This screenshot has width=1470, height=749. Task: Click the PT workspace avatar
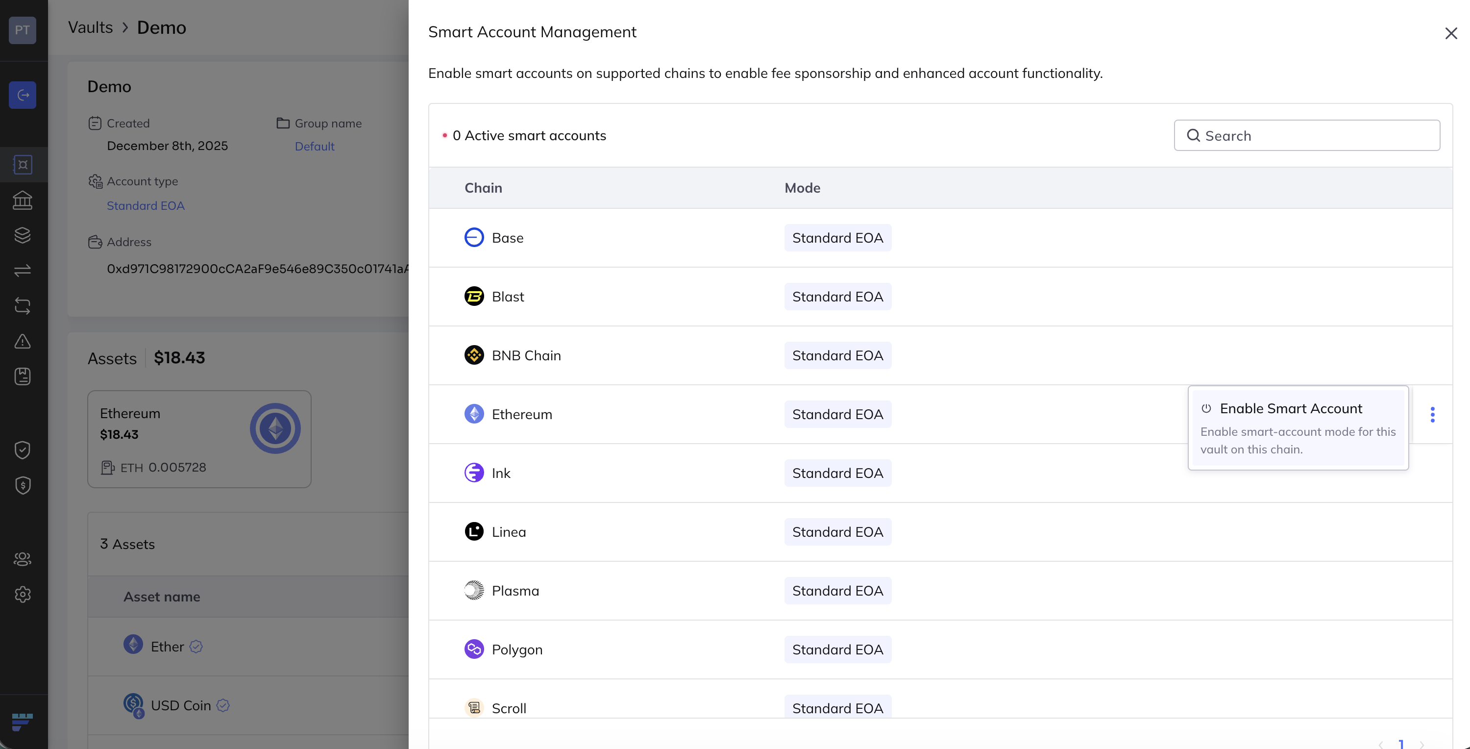(x=23, y=30)
